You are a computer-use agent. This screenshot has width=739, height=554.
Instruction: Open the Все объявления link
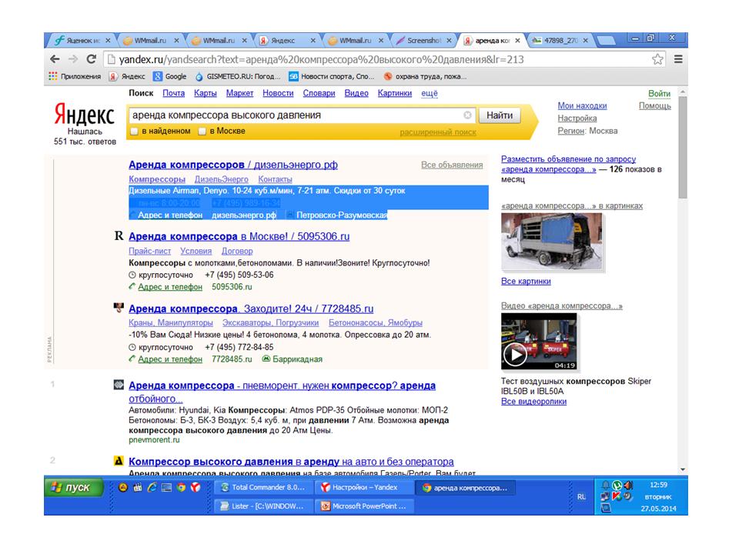452,165
